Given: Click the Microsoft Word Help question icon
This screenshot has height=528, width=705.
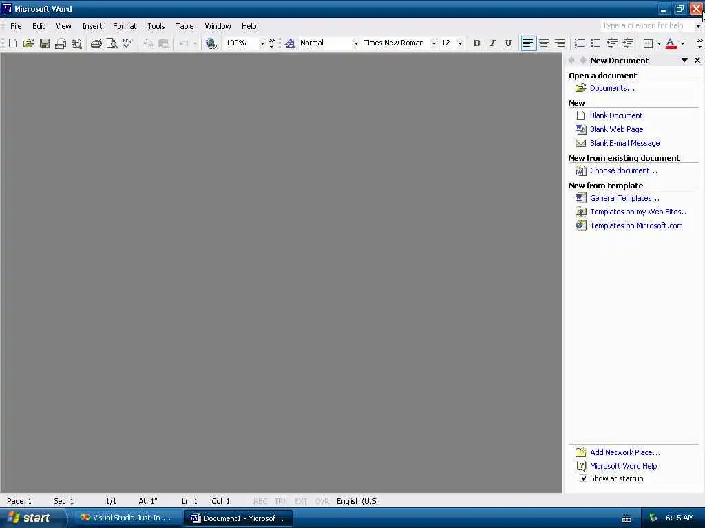Looking at the screenshot, I should pos(581,466).
